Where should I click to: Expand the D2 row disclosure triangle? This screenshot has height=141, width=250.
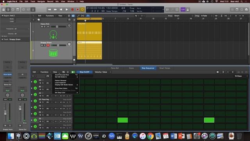coord(32,120)
